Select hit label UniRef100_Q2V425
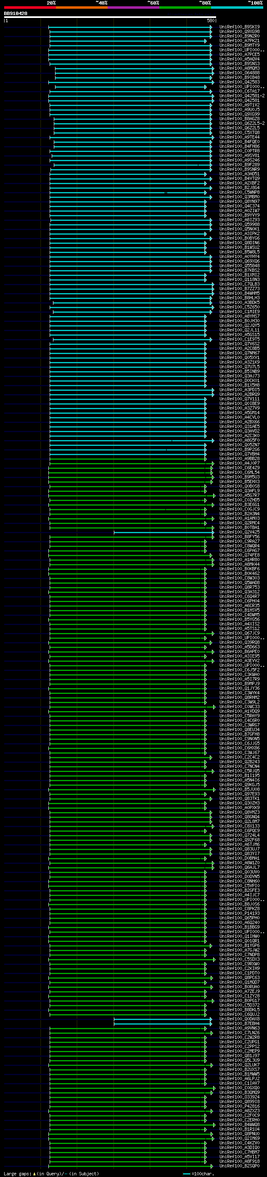This screenshot has width=267, height=1177. pos(239,532)
